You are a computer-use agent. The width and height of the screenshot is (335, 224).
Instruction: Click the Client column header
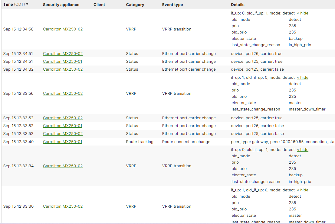click(x=99, y=5)
